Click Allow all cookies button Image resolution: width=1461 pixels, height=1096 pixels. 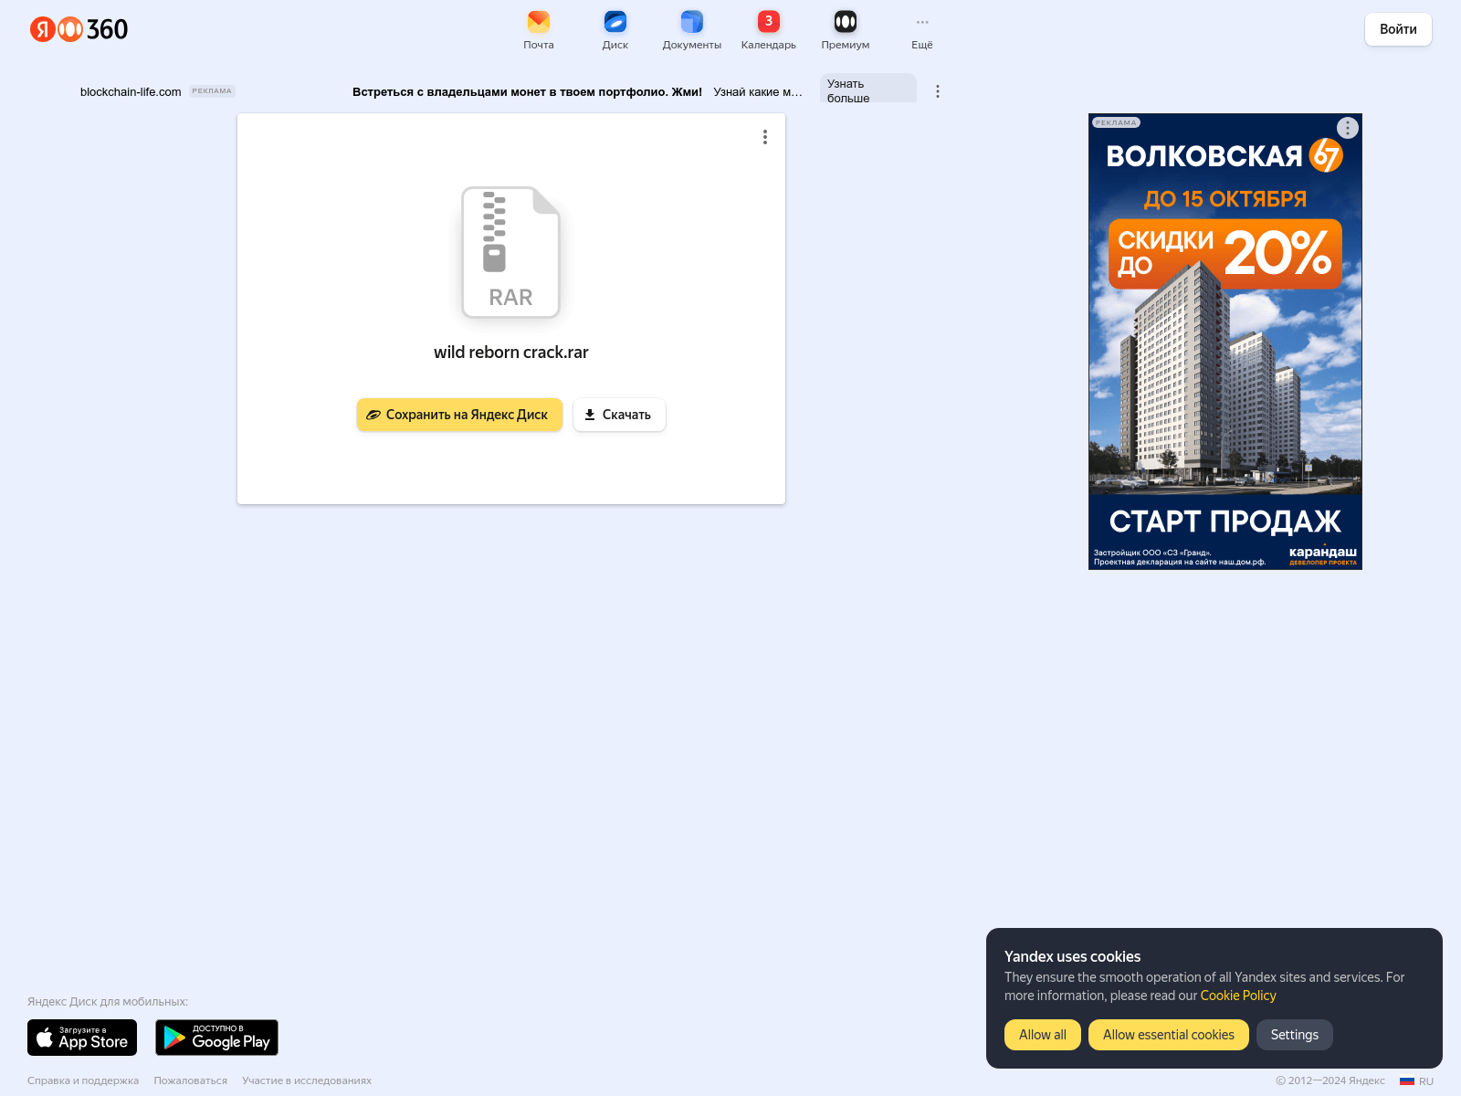[x=1043, y=1035]
